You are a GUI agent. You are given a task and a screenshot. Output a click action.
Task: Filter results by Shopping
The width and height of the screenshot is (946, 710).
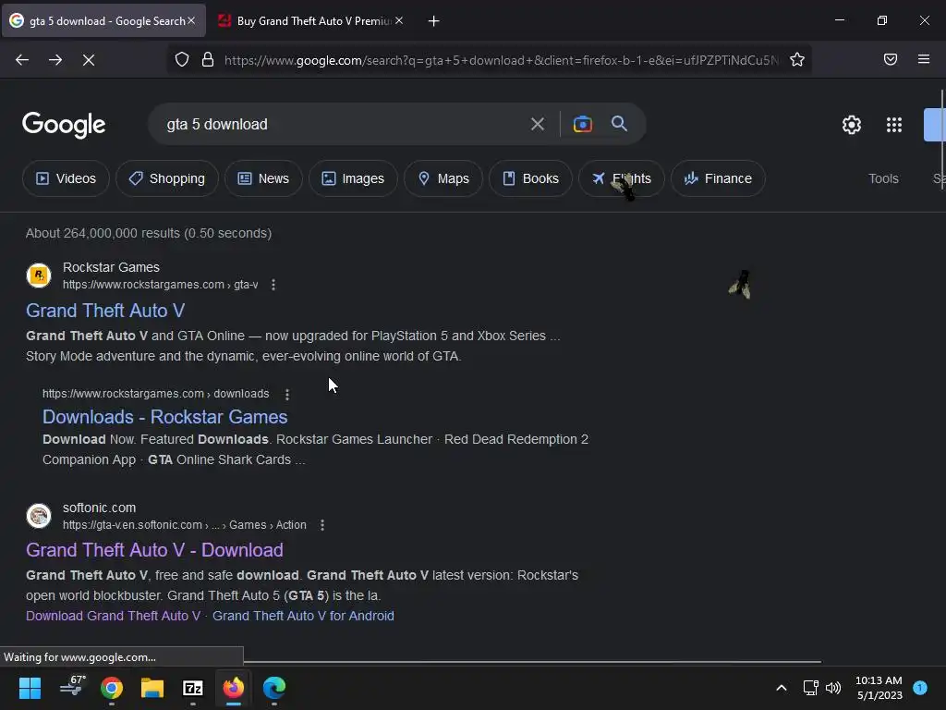[x=167, y=178]
